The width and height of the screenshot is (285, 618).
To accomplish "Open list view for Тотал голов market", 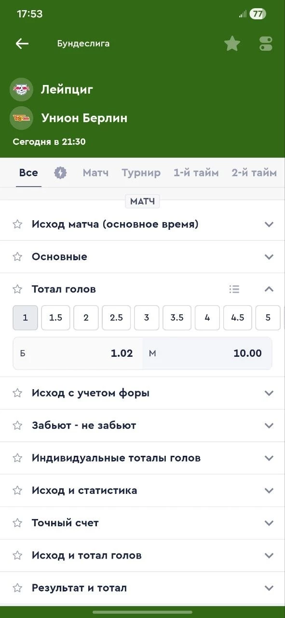I will click(234, 289).
